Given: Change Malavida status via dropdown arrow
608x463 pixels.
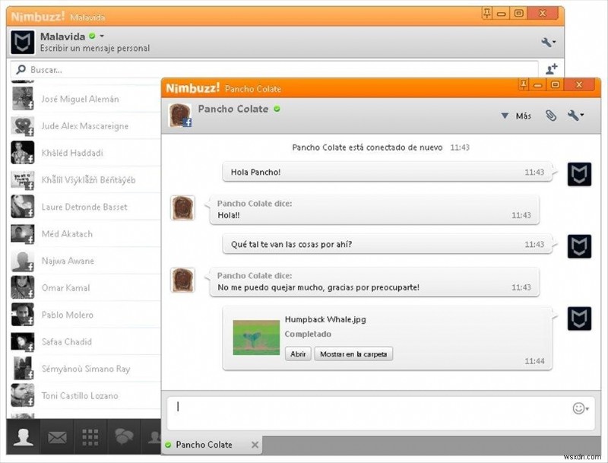Looking at the screenshot, I should 102,36.
